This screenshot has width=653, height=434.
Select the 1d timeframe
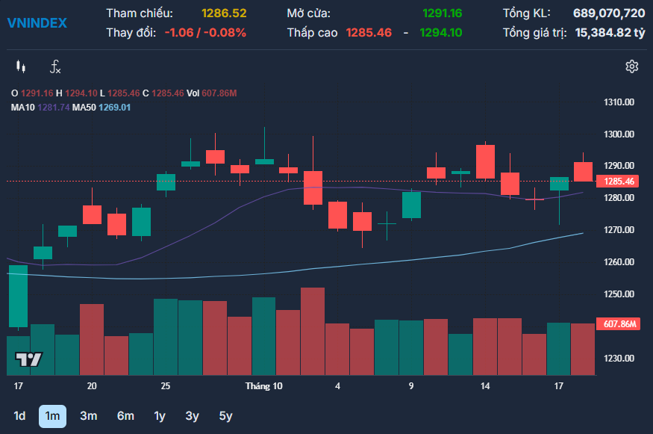pos(20,416)
